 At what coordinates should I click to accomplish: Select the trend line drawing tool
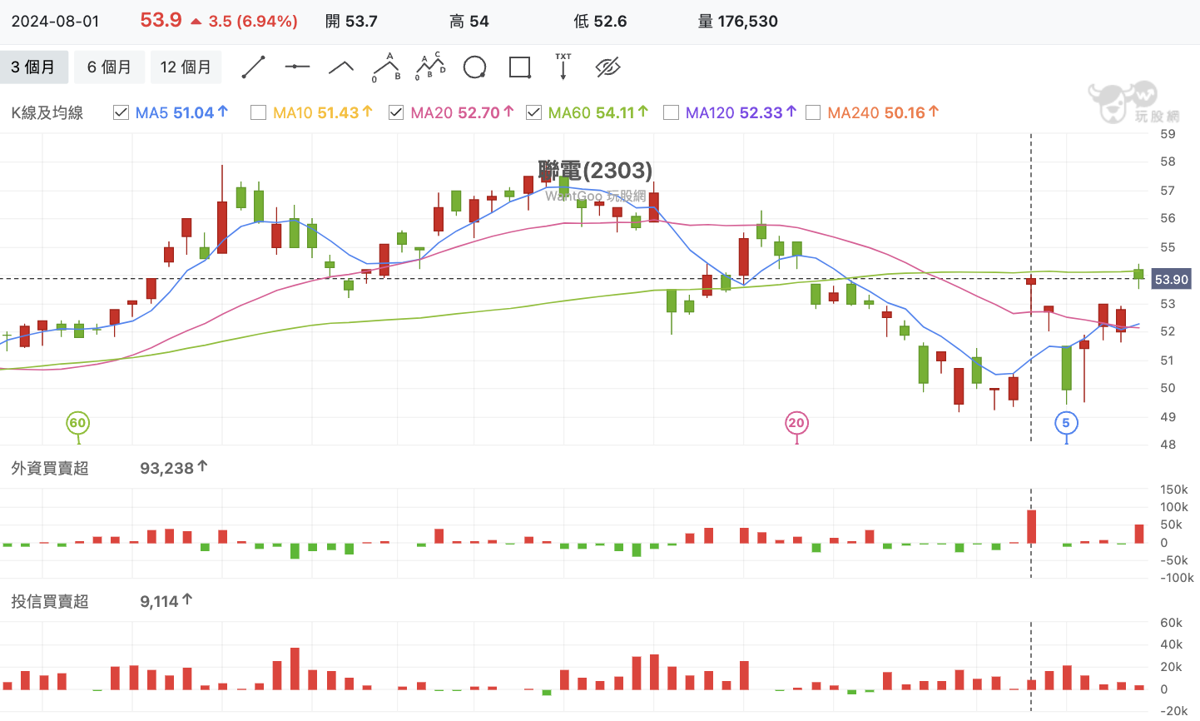tap(253, 67)
